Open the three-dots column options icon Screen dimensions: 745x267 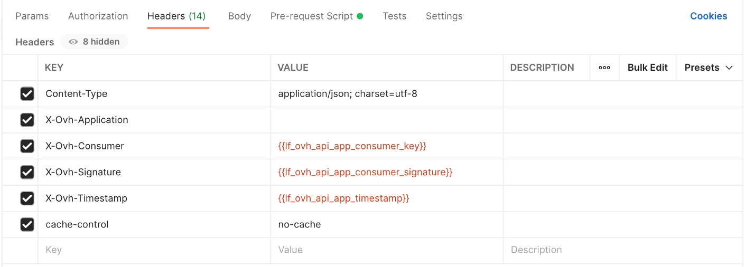click(604, 68)
